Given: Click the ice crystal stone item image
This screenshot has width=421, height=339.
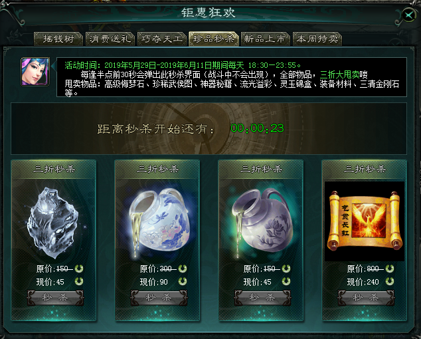Looking at the screenshot, I should 54,221.
